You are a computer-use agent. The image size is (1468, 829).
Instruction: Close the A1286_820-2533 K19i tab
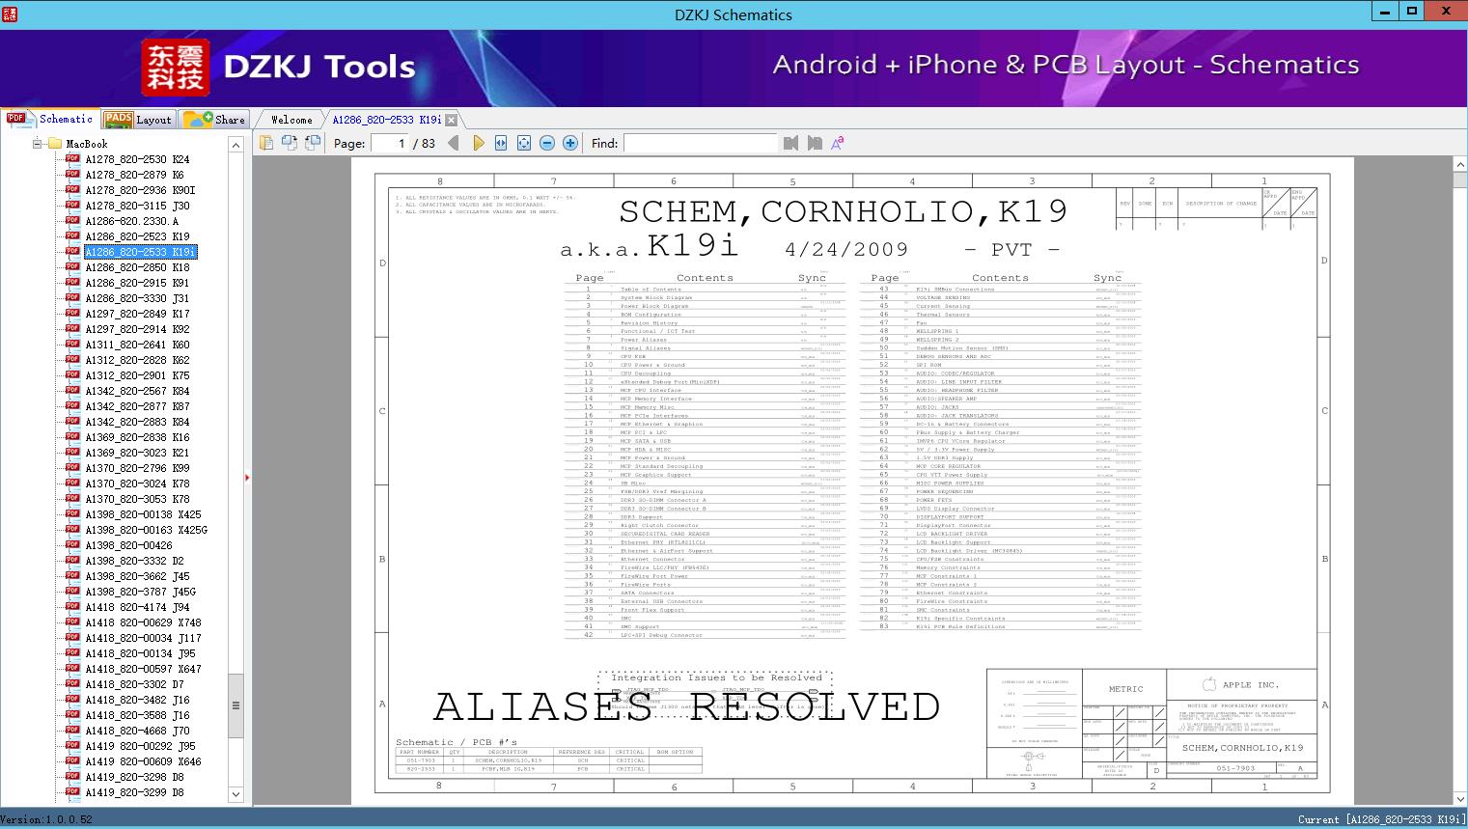(451, 120)
